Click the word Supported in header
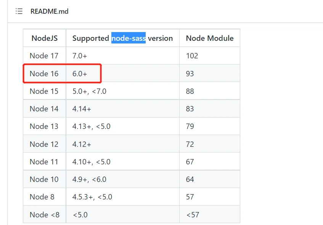 point(91,39)
